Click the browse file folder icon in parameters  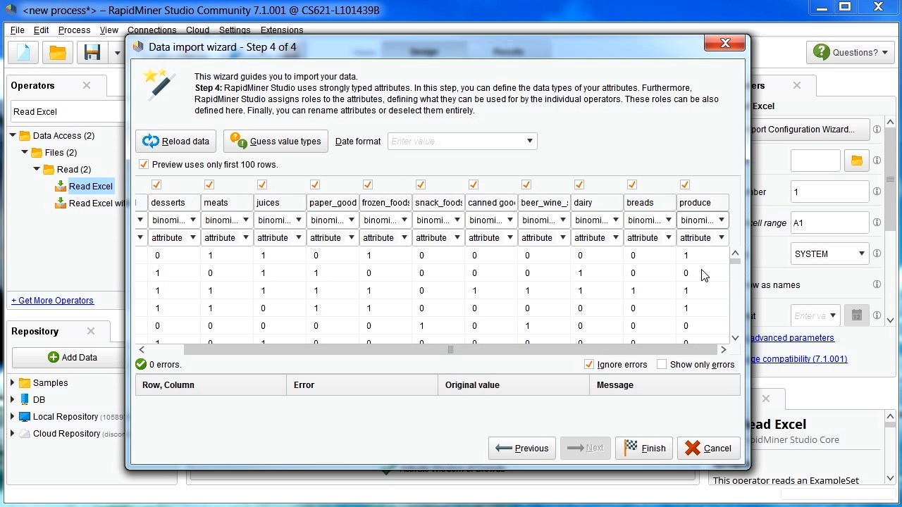(x=857, y=161)
